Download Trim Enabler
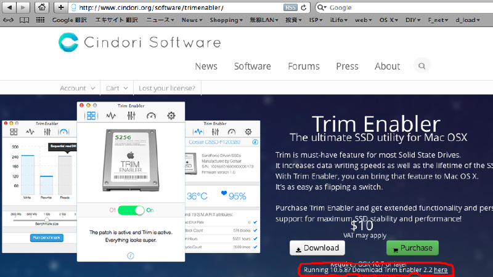 click(x=317, y=248)
